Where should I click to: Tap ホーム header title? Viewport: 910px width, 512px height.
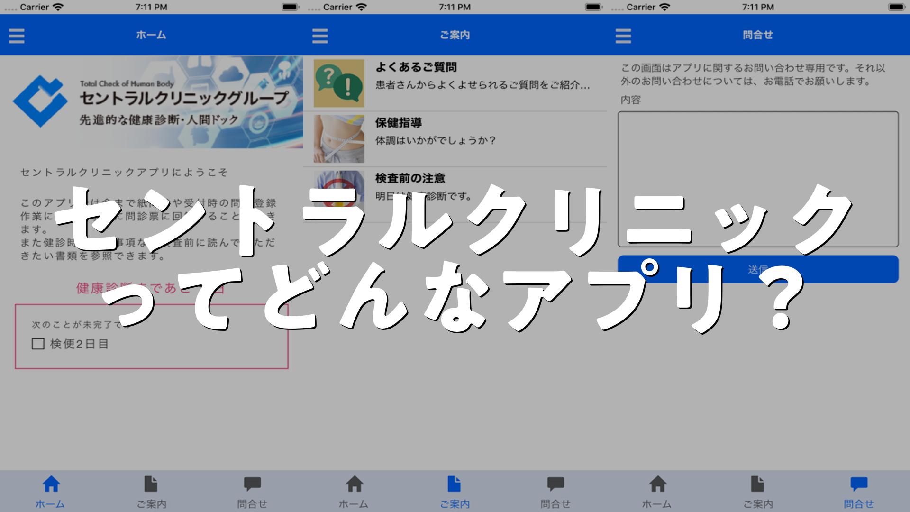[151, 35]
